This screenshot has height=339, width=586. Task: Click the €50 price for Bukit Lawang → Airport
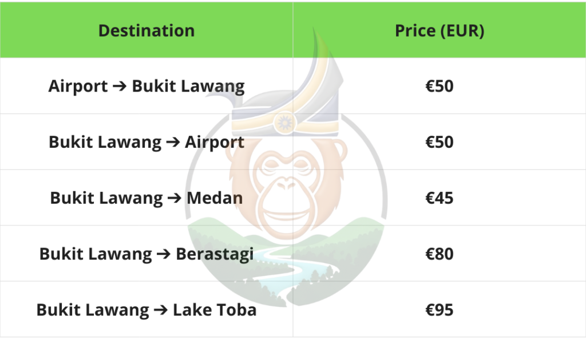(439, 142)
